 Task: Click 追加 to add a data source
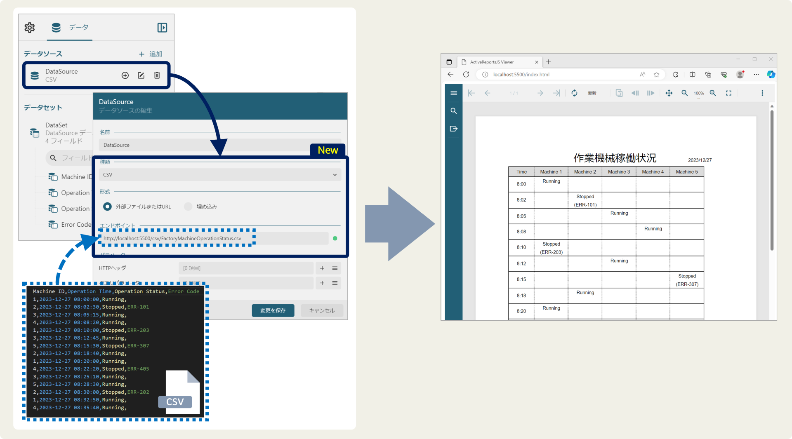(151, 54)
